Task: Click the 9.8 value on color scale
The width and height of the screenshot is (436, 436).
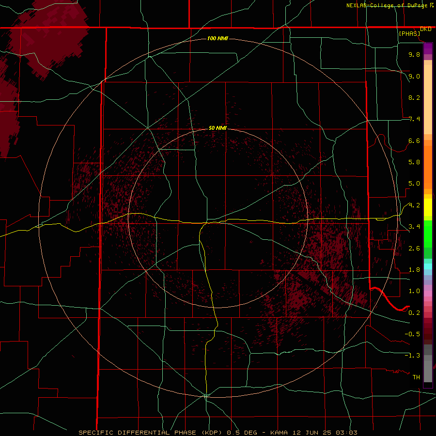Action: point(414,54)
